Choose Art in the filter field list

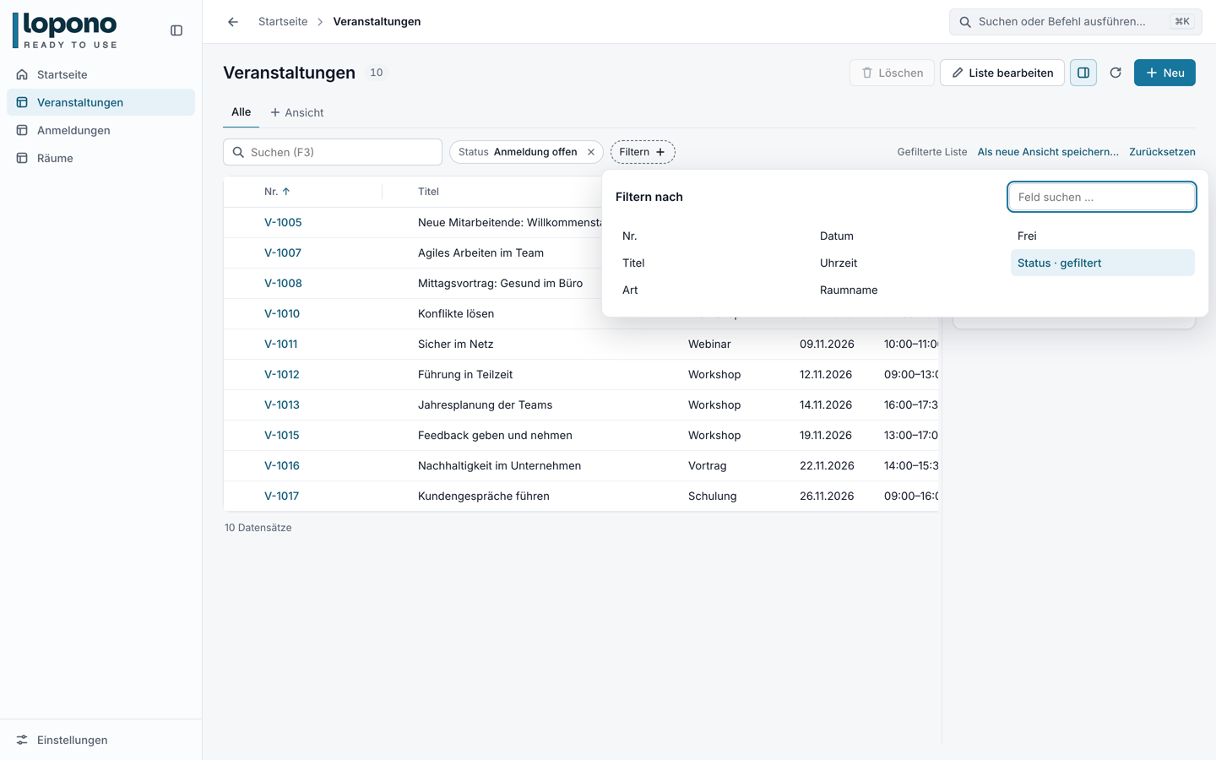pos(708,290)
